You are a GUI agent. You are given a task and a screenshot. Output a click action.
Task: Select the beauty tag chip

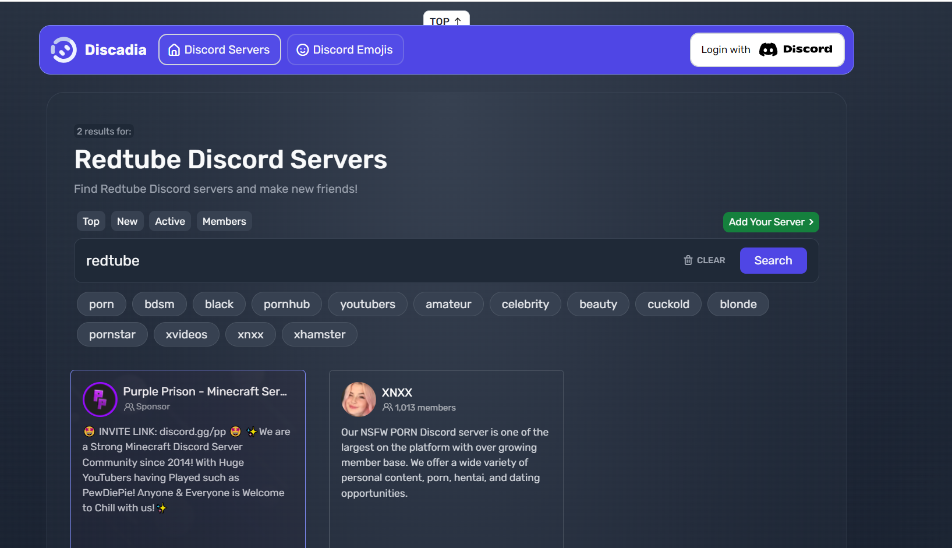(x=598, y=304)
